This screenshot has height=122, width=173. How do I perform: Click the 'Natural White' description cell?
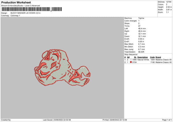coord(143,60)
